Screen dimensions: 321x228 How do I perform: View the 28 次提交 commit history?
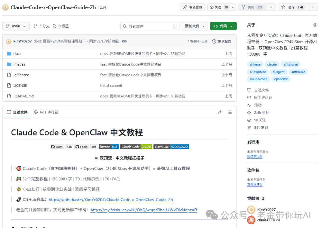point(222,41)
